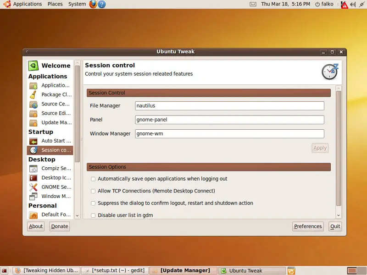
Task: Select the Package Cleaner broom icon
Action: pos(33,95)
